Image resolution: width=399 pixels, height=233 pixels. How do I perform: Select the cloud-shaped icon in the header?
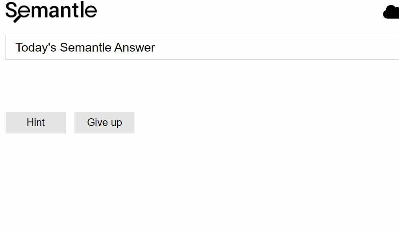pos(391,12)
